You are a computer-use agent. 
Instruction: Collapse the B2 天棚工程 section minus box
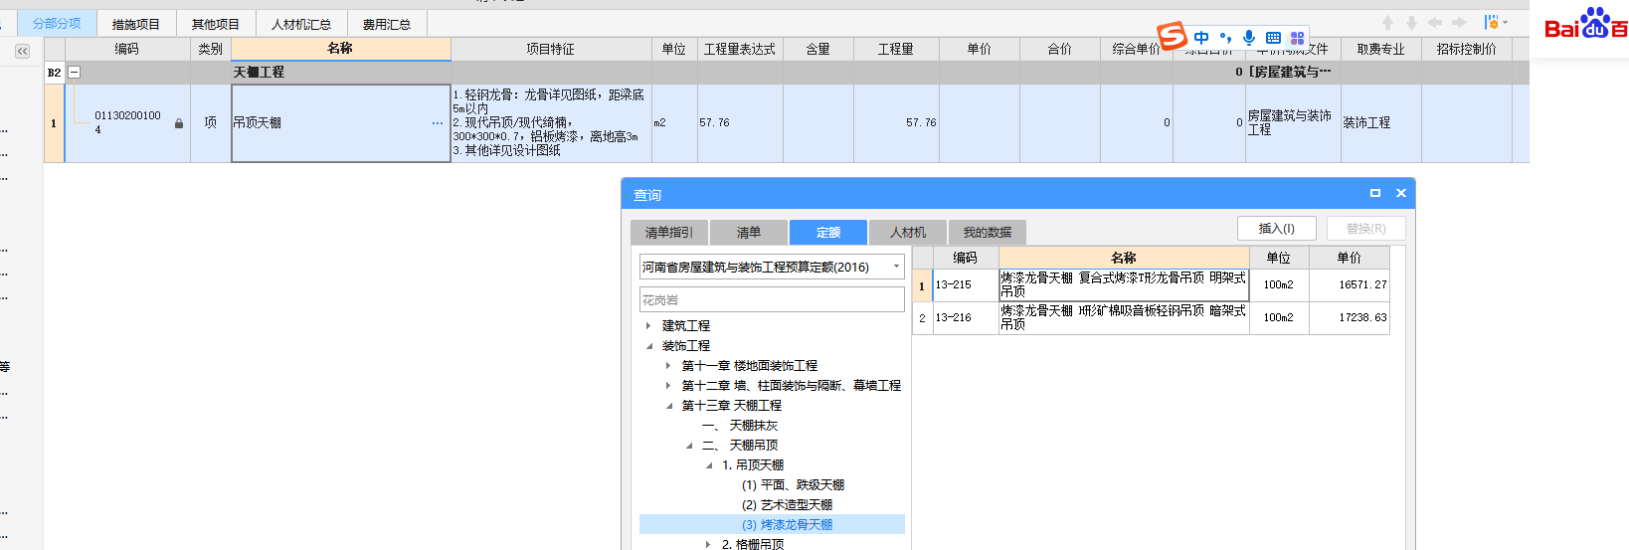pos(75,73)
